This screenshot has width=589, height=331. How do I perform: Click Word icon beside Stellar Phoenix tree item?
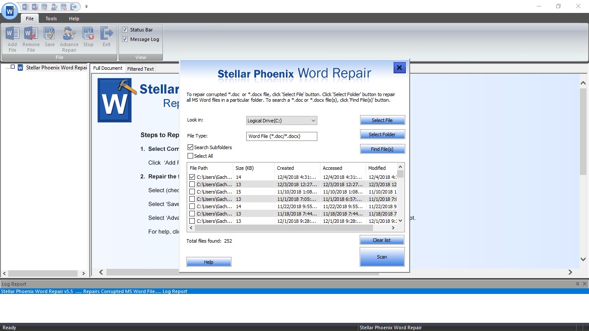pyautogui.click(x=20, y=68)
